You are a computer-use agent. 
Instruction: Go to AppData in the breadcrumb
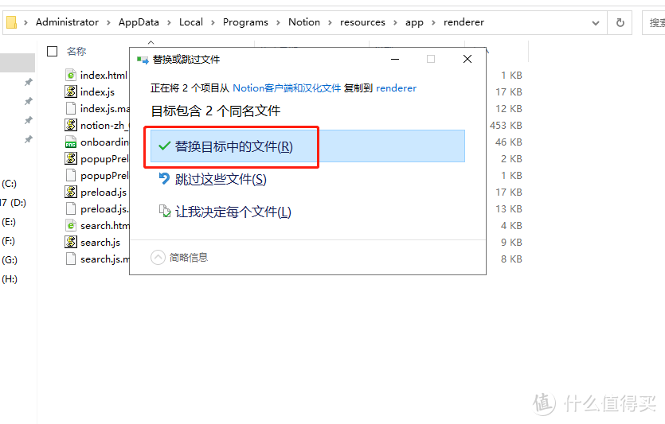click(x=139, y=22)
